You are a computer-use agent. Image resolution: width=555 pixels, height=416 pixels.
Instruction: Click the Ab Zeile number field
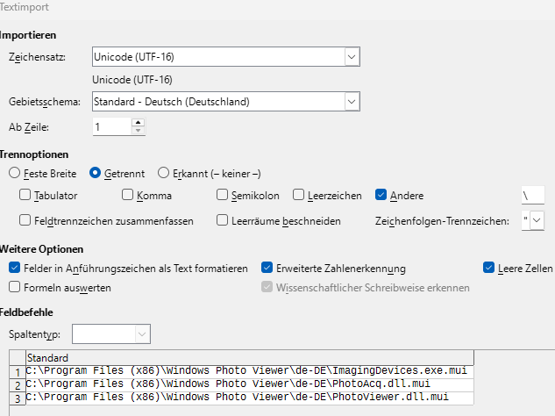click(111, 127)
